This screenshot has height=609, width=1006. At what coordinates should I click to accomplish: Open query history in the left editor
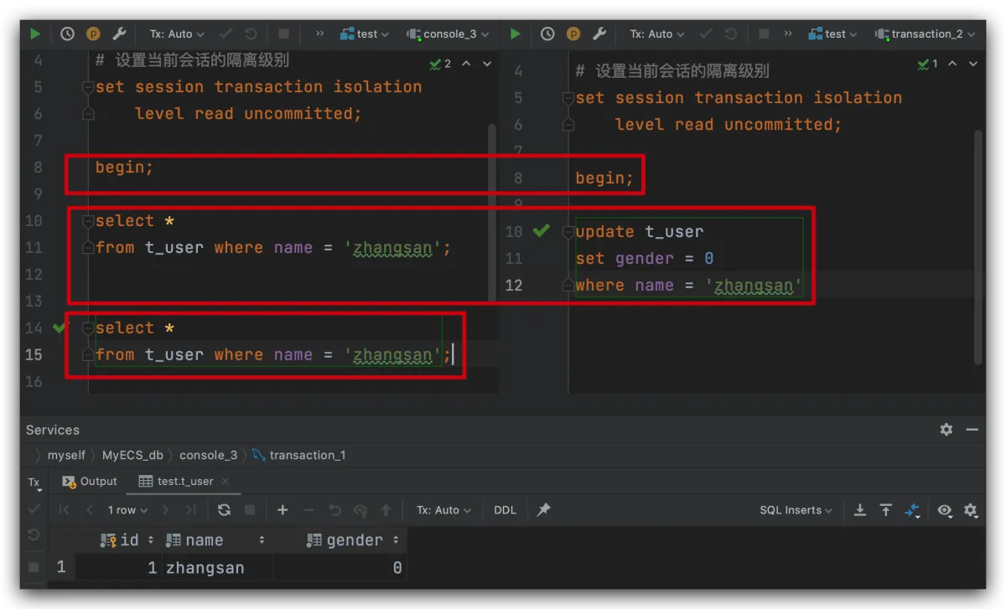(67, 34)
